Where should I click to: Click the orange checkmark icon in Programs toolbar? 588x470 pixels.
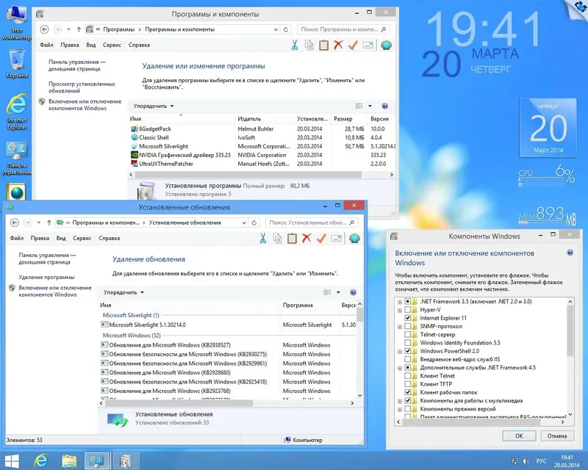[354, 46]
